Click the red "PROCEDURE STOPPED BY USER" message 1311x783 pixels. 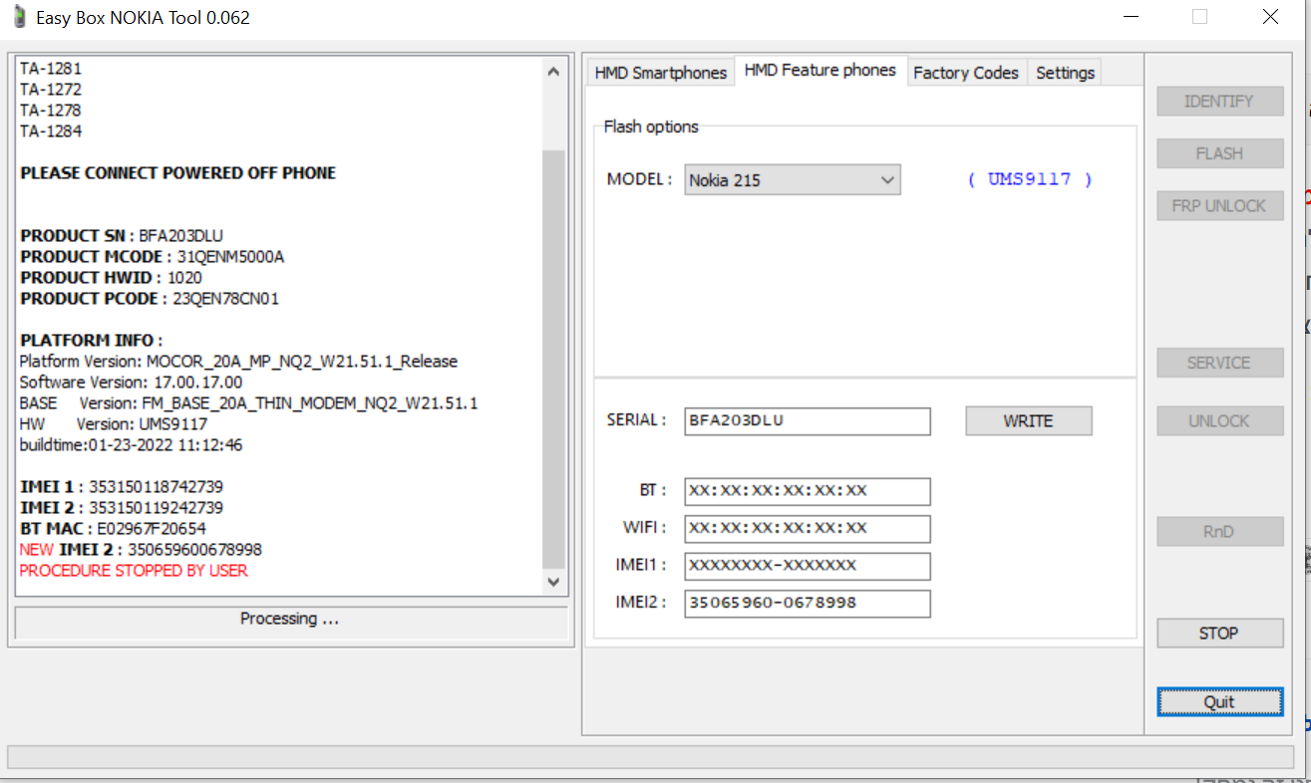point(134,571)
